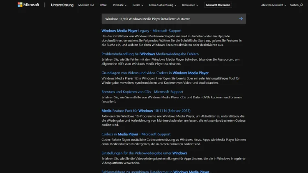Expand the Ressourcen dropdown
308x173 pixels.
(x=190, y=5)
